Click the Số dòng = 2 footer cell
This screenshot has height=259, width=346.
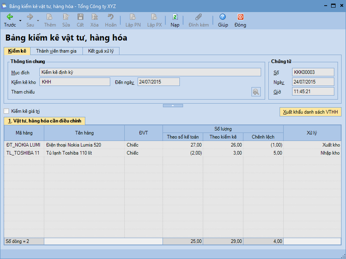(x=24, y=241)
